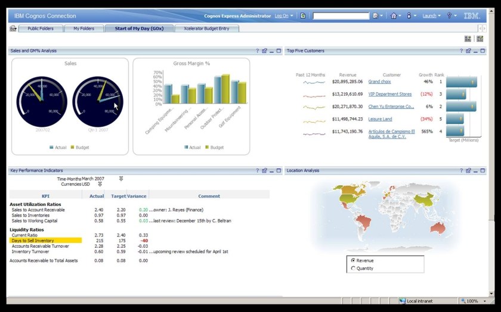Switch to the My Folders tab
501x312 pixels.
click(83, 29)
